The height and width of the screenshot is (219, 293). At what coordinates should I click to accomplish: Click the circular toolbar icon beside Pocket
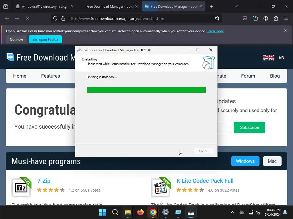click(255, 19)
